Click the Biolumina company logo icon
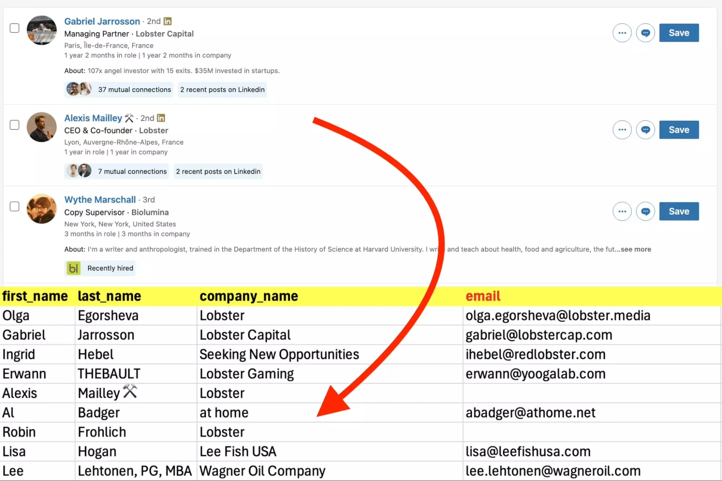 click(73, 268)
